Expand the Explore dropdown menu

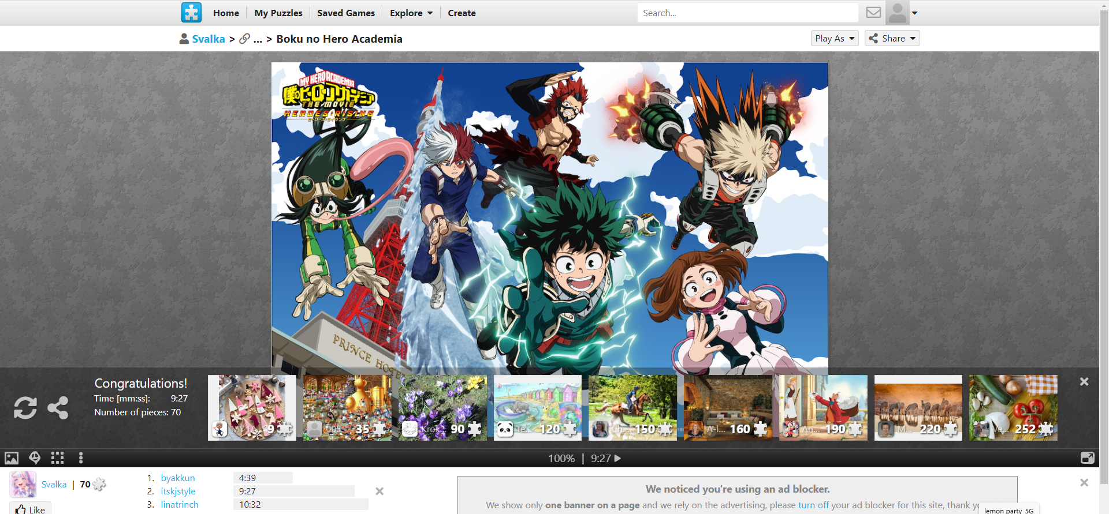pyautogui.click(x=411, y=13)
